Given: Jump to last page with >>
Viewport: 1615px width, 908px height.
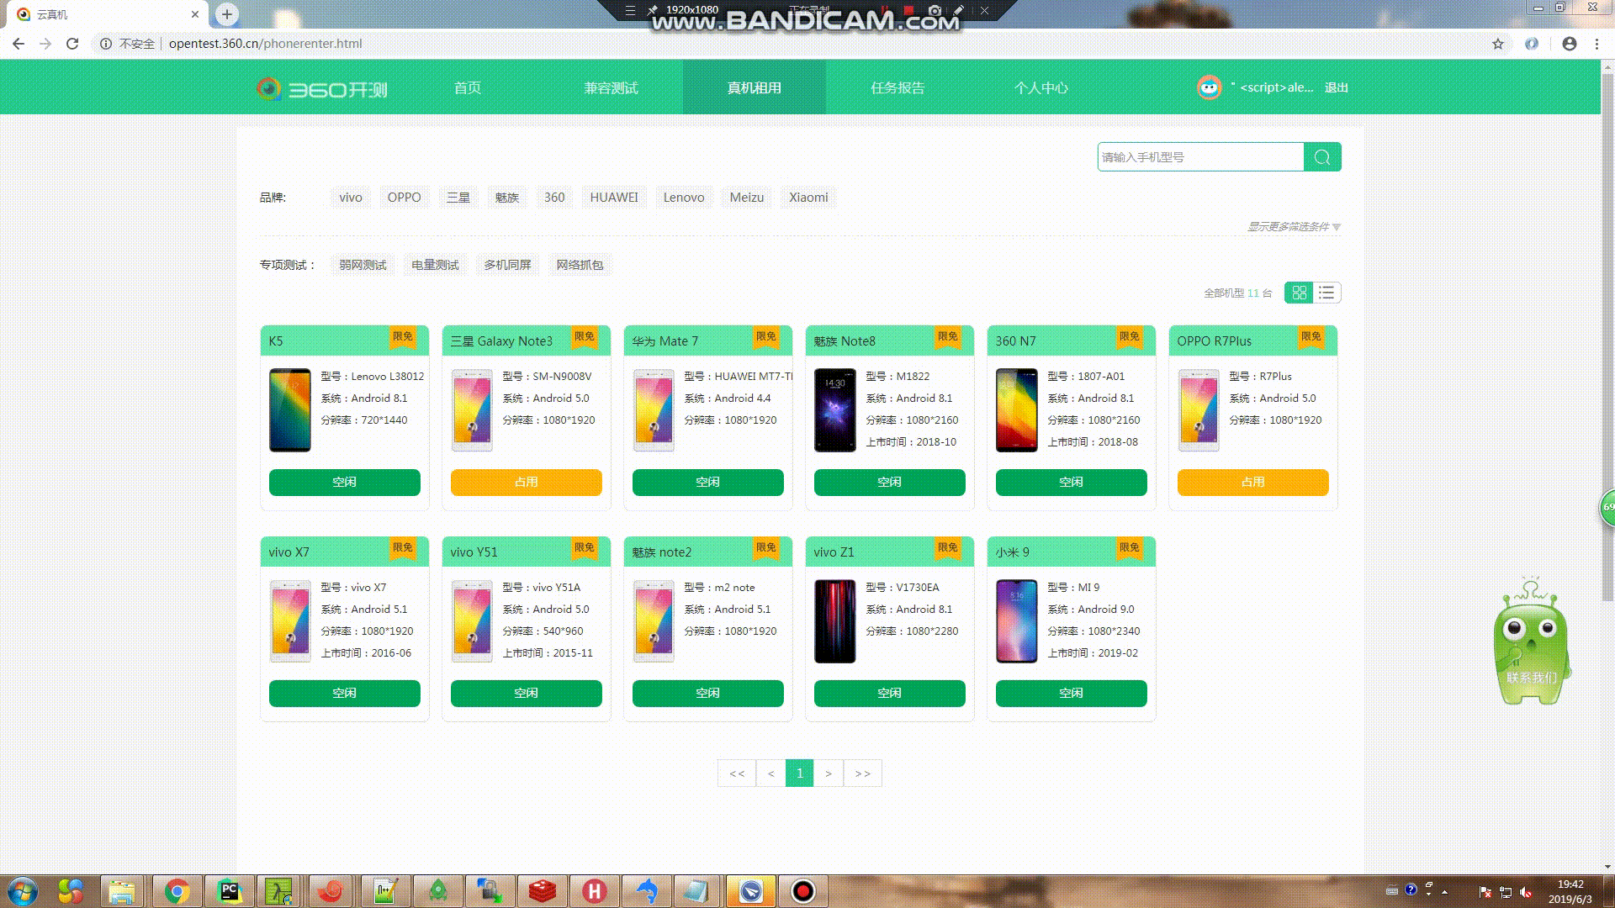Looking at the screenshot, I should pos(863,773).
